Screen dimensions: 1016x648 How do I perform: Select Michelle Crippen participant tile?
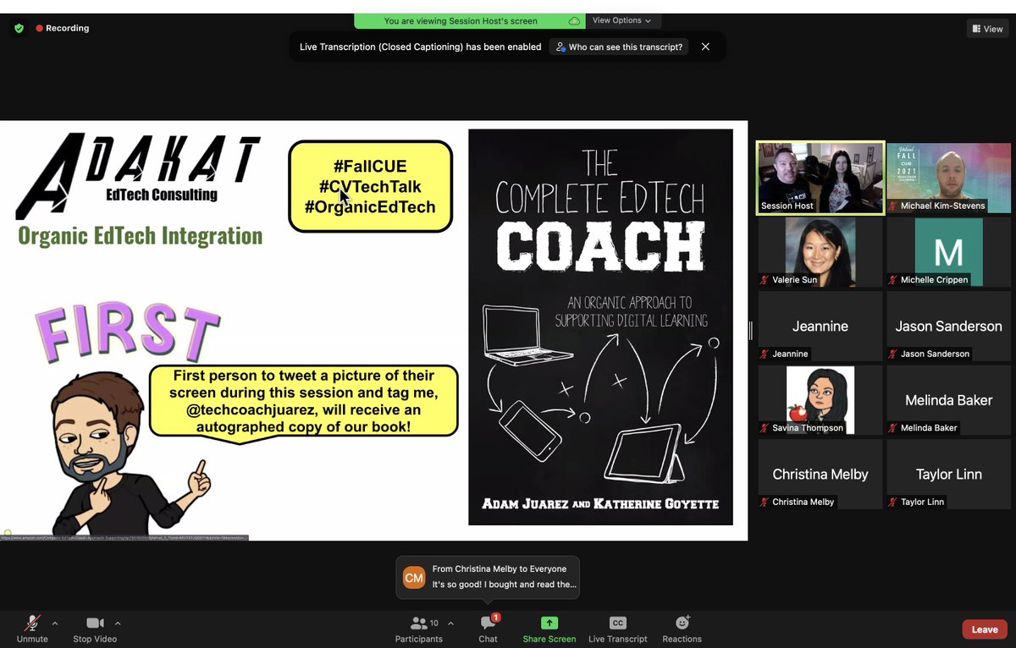pos(948,252)
